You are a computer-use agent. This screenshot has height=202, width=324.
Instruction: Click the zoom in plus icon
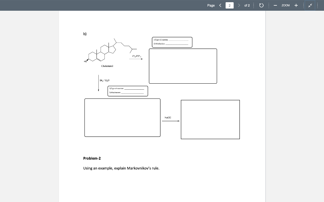click(x=296, y=5)
